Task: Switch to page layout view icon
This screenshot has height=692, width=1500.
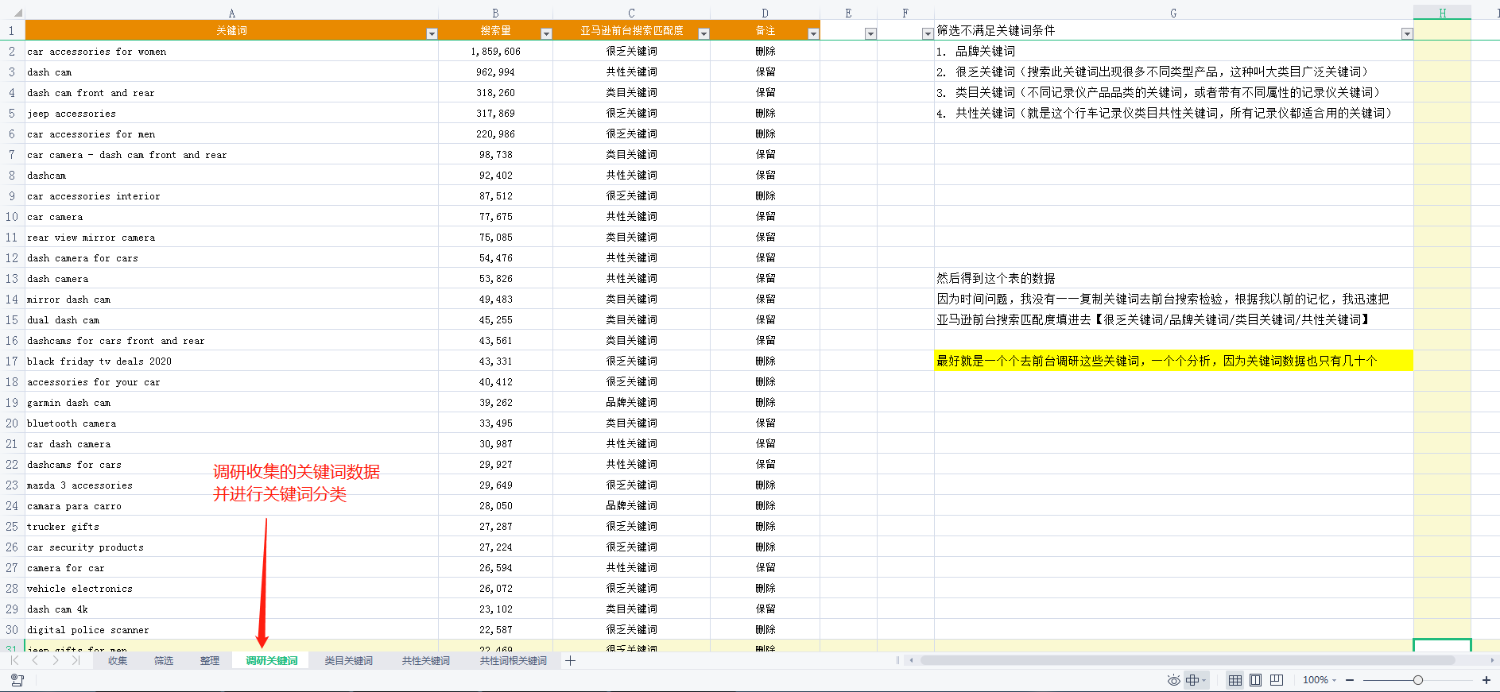Action: (1256, 680)
